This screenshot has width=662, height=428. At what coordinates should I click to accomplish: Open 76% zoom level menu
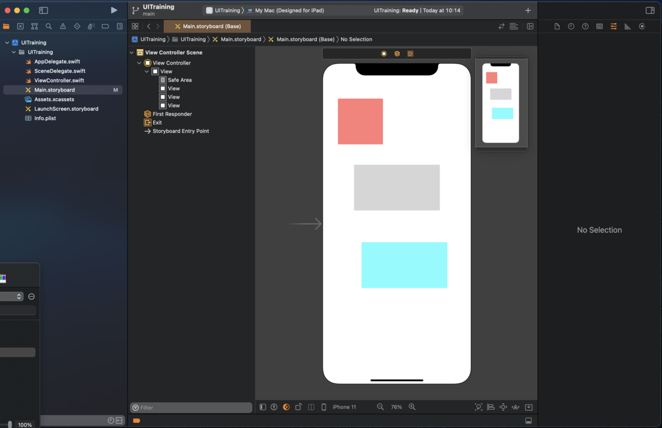click(x=397, y=407)
